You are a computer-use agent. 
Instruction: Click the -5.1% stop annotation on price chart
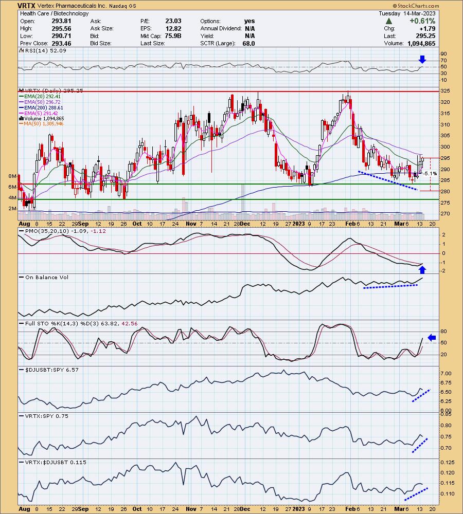[x=430, y=173]
